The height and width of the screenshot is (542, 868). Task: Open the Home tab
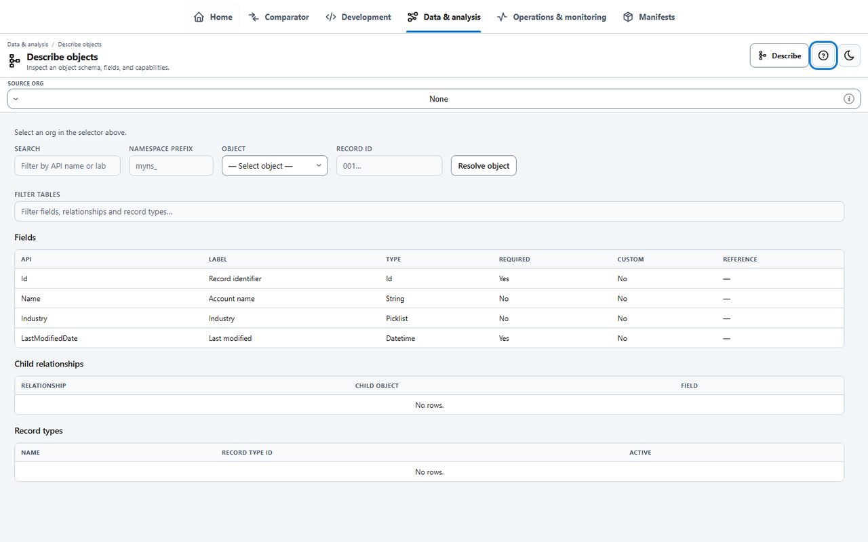coord(213,17)
